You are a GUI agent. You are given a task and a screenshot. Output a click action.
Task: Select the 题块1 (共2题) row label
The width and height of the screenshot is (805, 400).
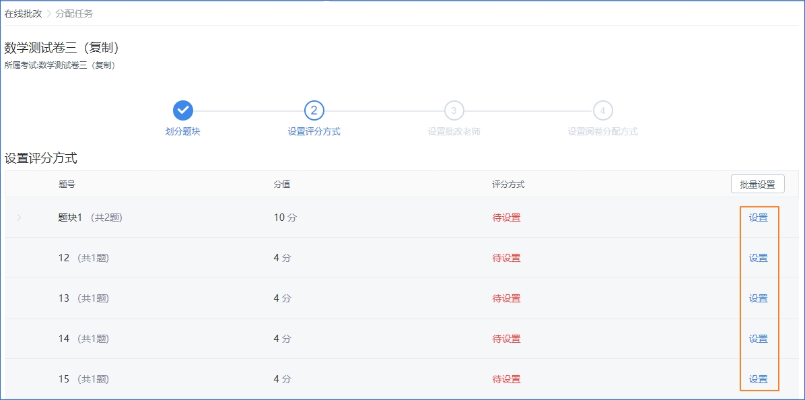[90, 218]
